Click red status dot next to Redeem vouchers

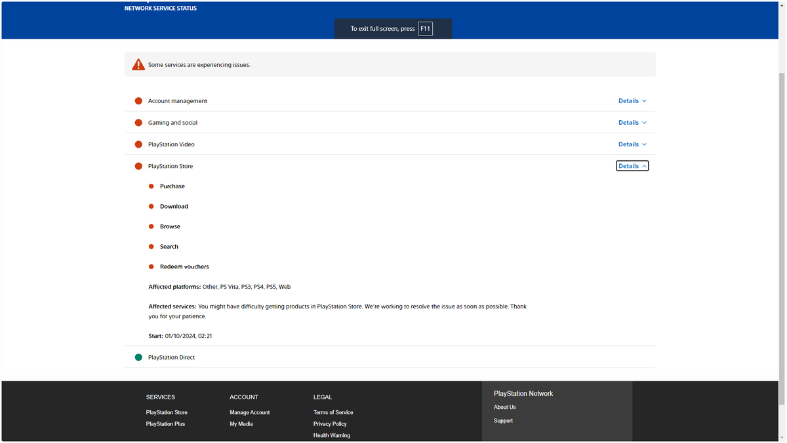(x=151, y=266)
